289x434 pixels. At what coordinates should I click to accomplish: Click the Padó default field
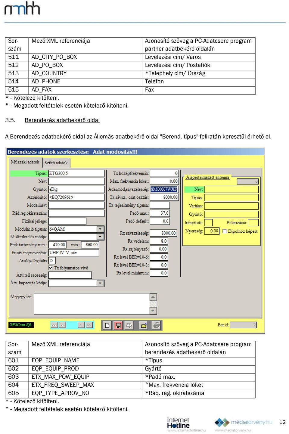(x=160, y=221)
